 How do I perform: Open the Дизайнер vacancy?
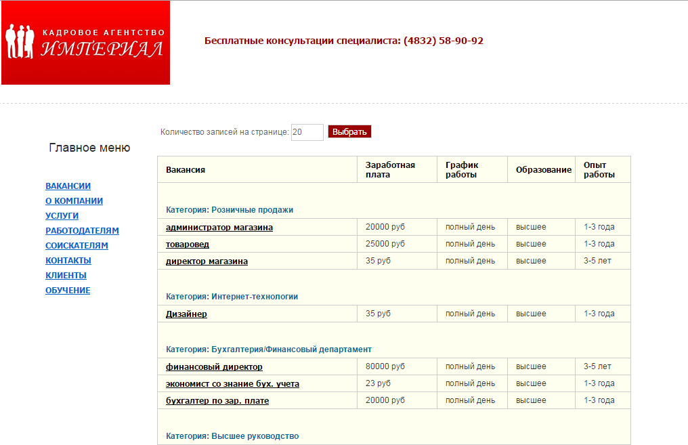[186, 314]
